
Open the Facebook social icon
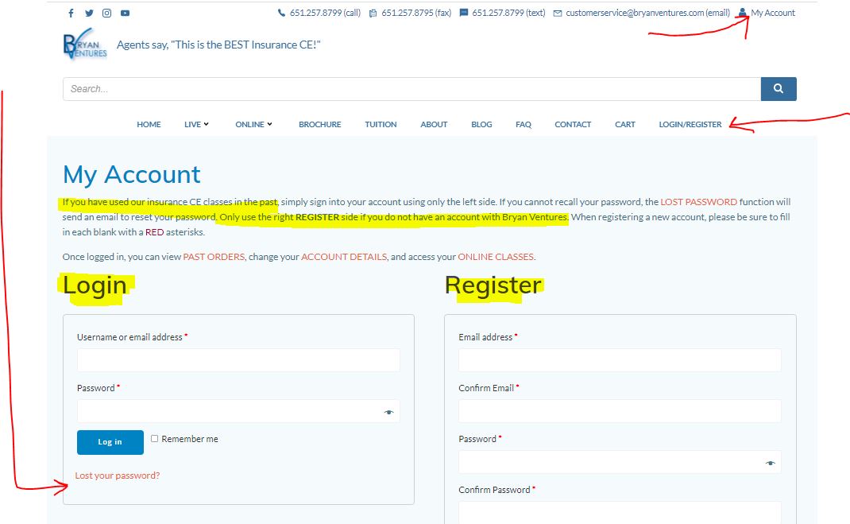(x=71, y=14)
